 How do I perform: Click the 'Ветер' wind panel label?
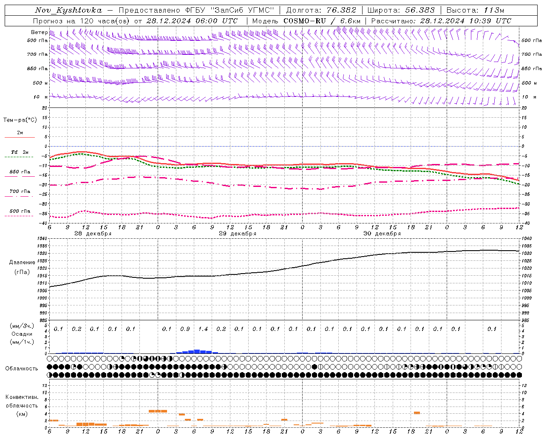tap(39, 32)
